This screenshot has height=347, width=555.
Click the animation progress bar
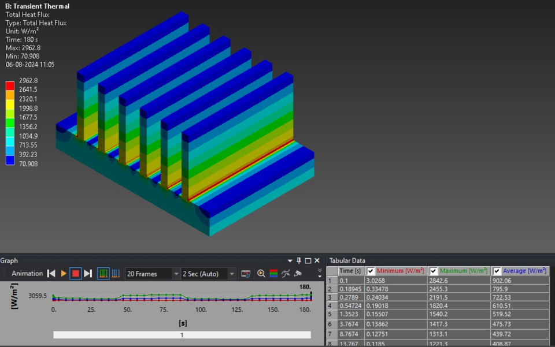coord(181,334)
